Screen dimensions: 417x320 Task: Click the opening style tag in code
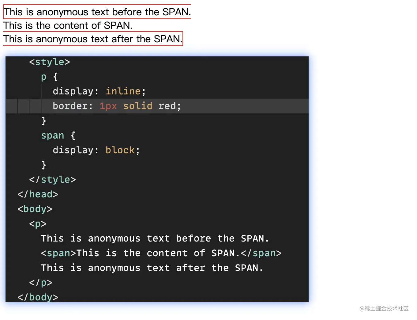click(x=50, y=62)
